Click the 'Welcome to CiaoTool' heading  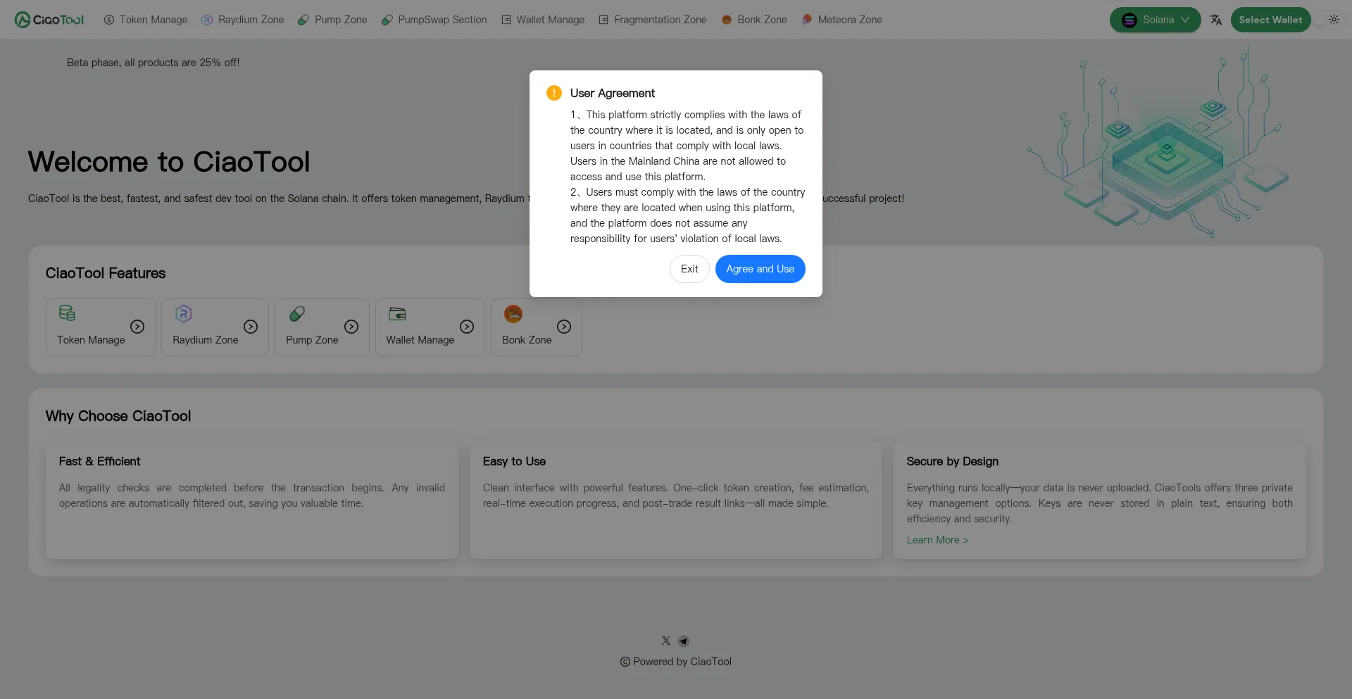(x=169, y=162)
